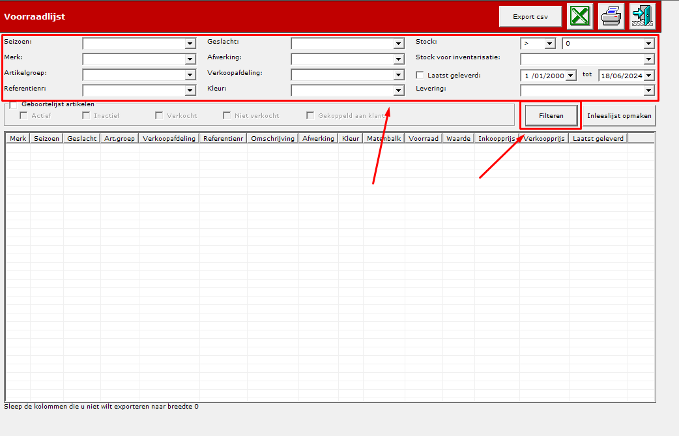
Task: Open the Kleur dropdown arrow
Action: (398, 91)
